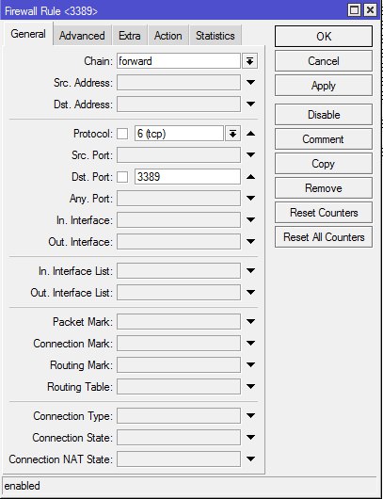Click the disabled Dst. Address field
This screenshot has height=499, width=383.
[179, 105]
